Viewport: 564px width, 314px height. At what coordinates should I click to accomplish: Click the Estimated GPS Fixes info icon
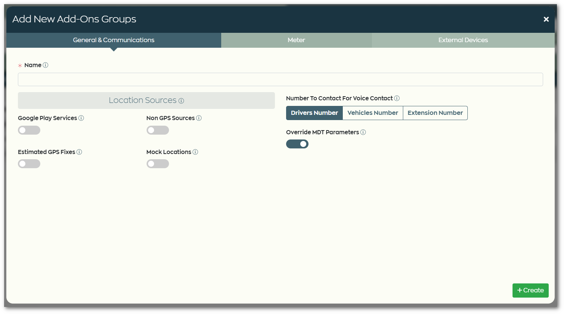click(x=79, y=152)
